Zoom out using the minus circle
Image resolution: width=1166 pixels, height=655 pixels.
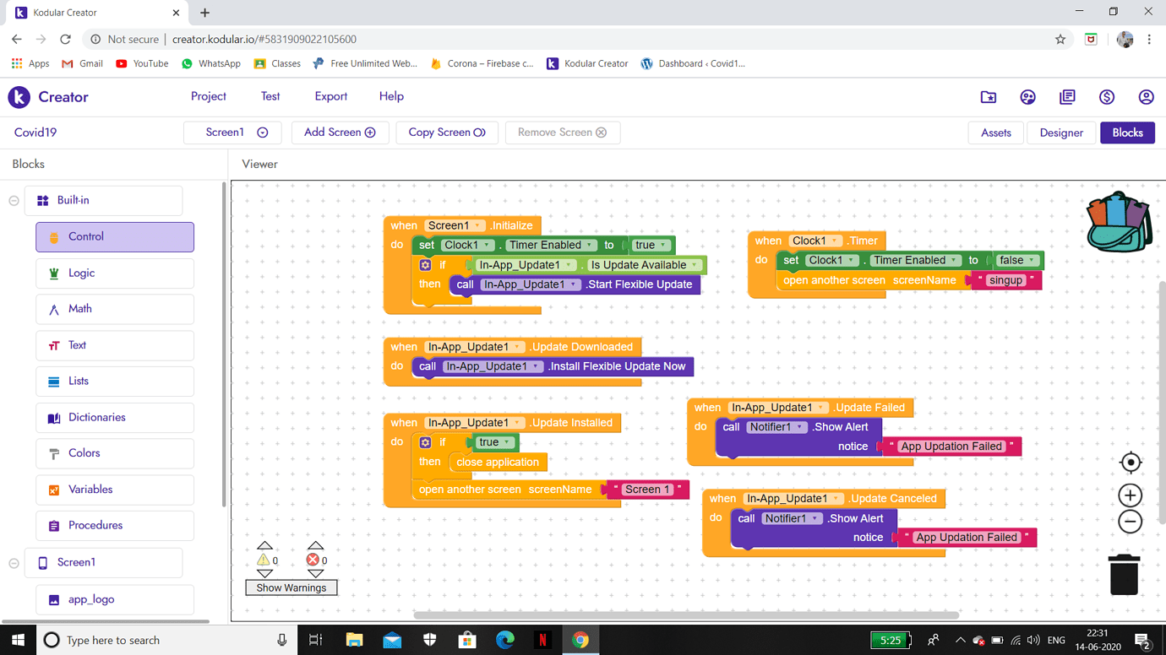(x=1131, y=522)
